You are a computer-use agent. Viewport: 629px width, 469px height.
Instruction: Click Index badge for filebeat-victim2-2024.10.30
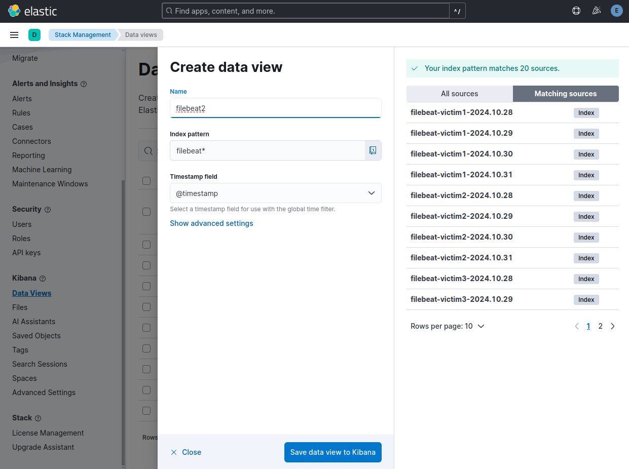pyautogui.click(x=586, y=238)
